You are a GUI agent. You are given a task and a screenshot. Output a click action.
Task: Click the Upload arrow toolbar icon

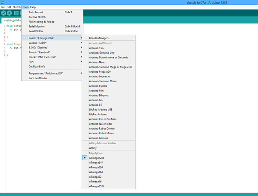[x=10, y=13]
